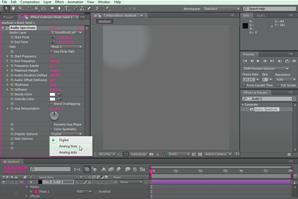Reset the Audio Spectrum effect

coord(53,28)
